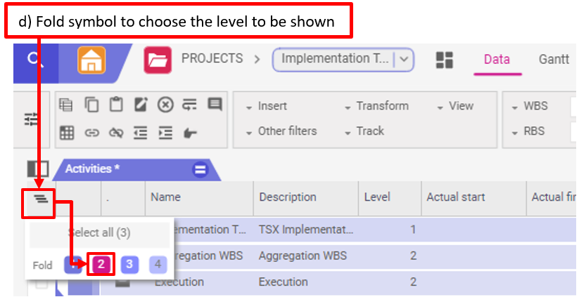Click the Name column header

point(165,197)
